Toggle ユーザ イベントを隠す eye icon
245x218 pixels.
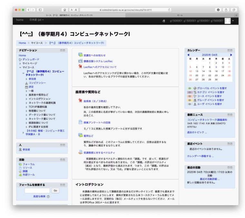pos(190,104)
